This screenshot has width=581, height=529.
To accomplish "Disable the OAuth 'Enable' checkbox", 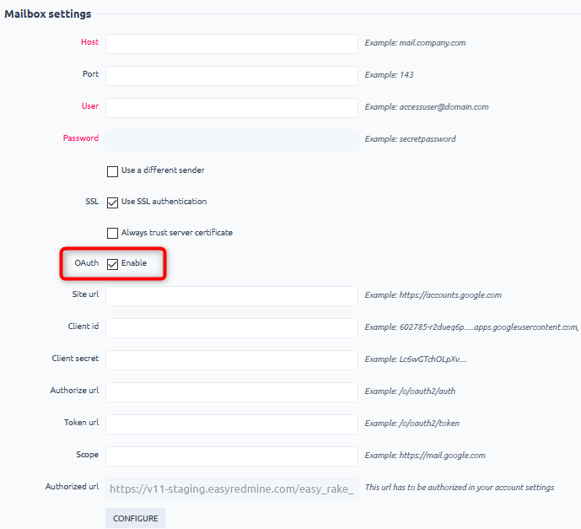I will tap(112, 264).
